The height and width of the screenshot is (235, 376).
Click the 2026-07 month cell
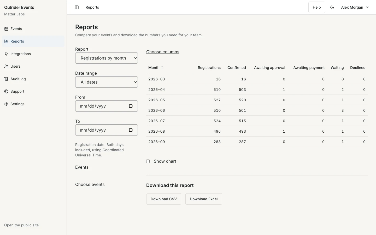pos(157,121)
